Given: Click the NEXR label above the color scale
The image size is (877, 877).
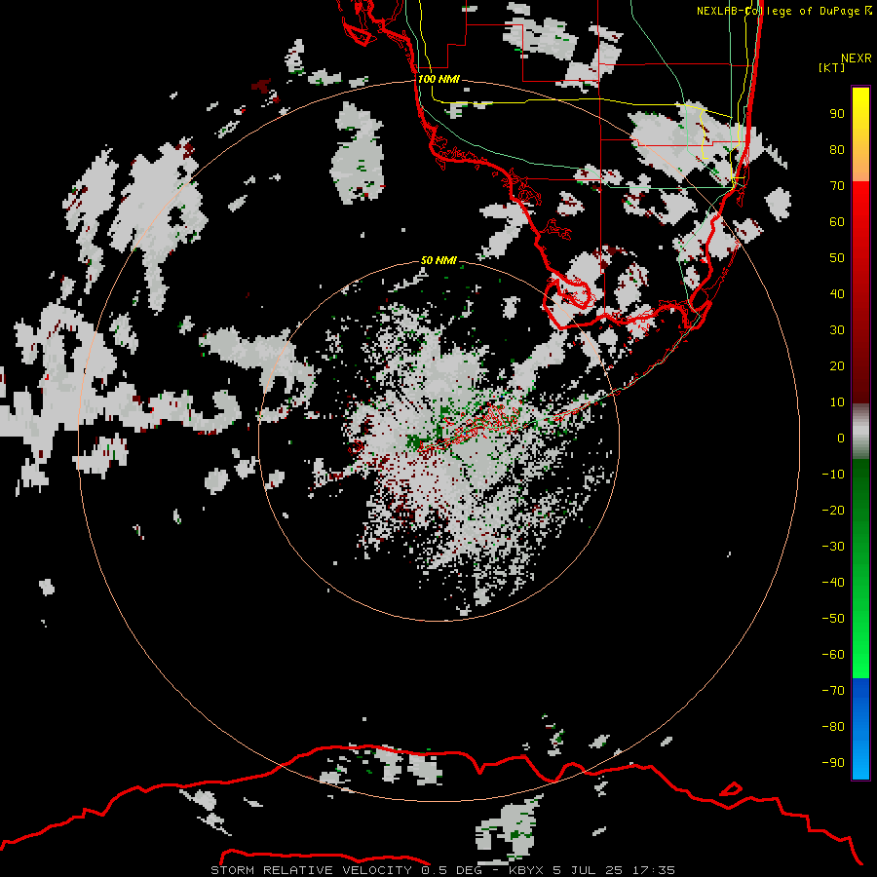Looking at the screenshot, I should click(x=857, y=58).
